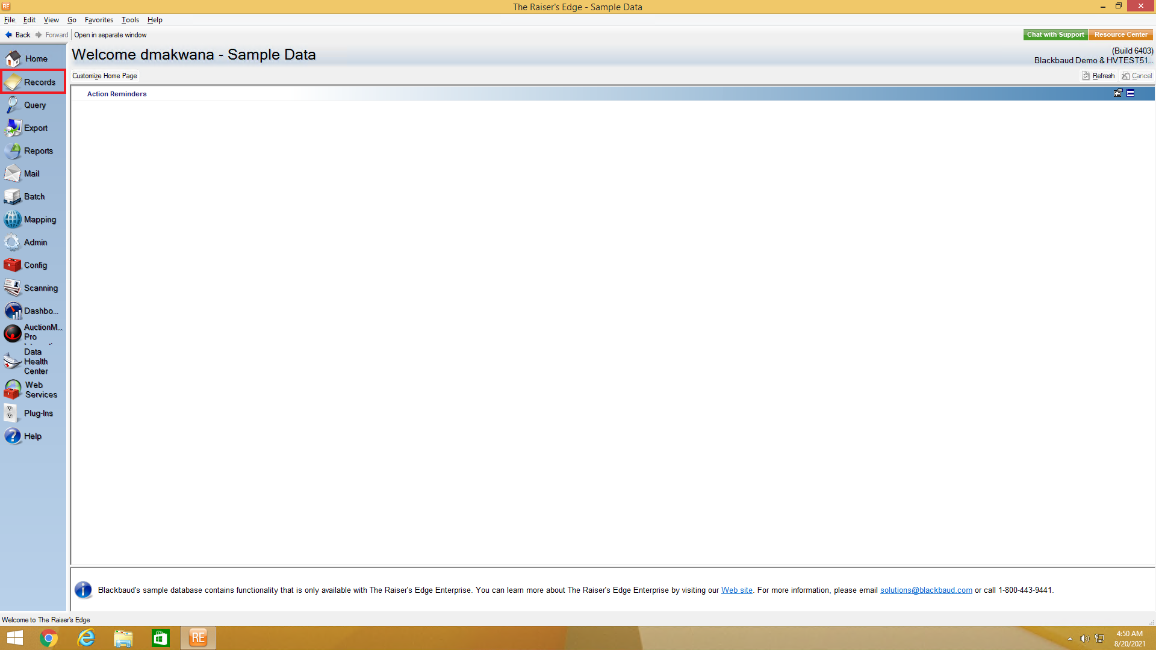Open the Config toolbox

tap(33, 265)
